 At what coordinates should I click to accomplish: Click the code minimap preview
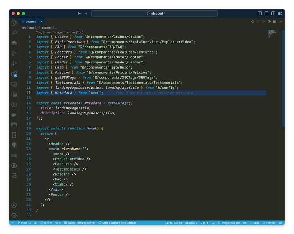pyautogui.click(x=272, y=34)
